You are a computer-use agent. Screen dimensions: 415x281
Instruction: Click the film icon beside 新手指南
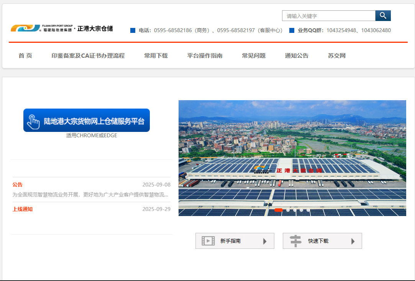(x=208, y=241)
